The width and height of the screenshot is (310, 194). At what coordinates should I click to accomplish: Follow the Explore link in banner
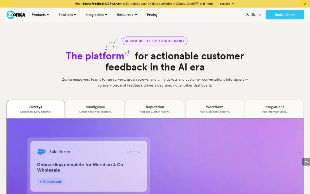tap(225, 4)
